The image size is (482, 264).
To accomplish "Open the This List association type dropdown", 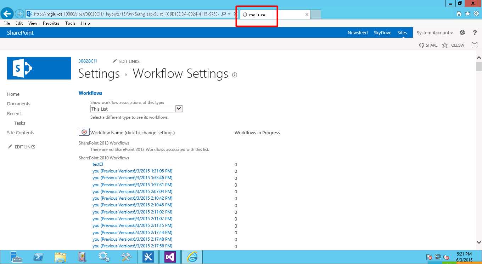I will [136, 109].
